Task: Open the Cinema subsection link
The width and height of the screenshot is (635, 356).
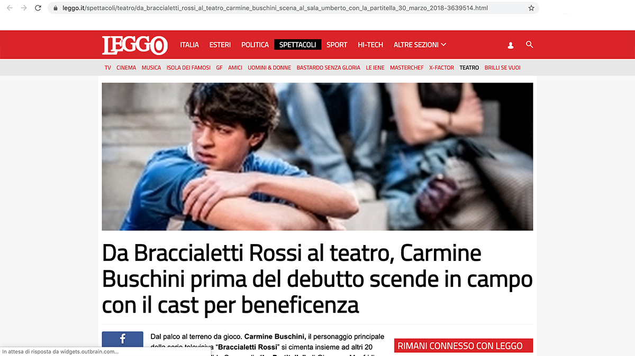Action: (x=126, y=68)
